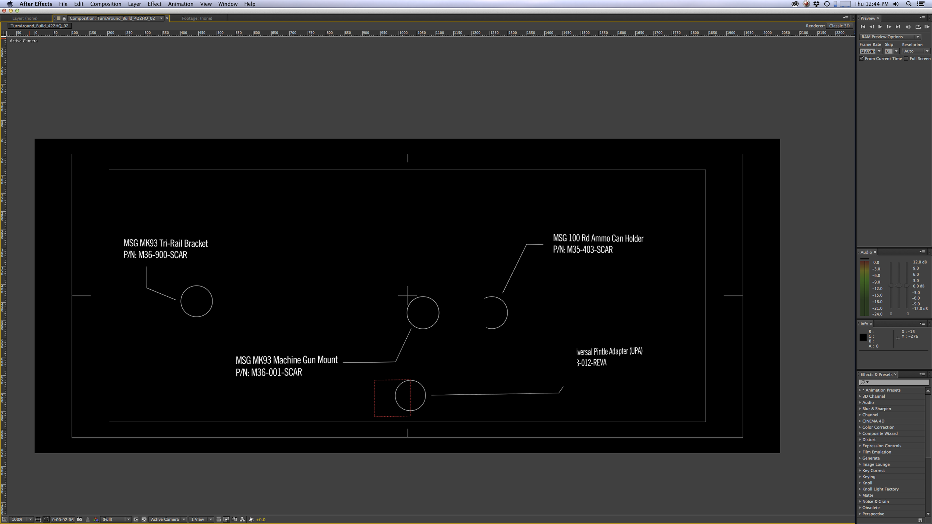Click the Info panel black color swatch
The image size is (932, 524).
pos(863,337)
